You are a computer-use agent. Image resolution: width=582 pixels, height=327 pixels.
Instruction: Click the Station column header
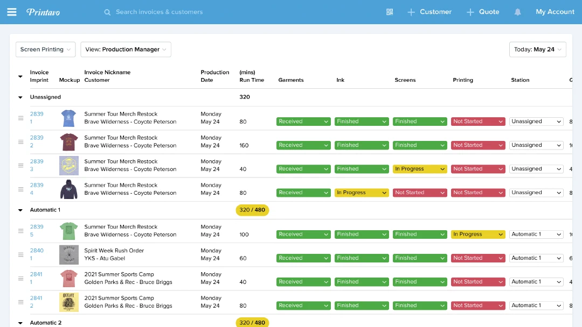click(x=520, y=80)
